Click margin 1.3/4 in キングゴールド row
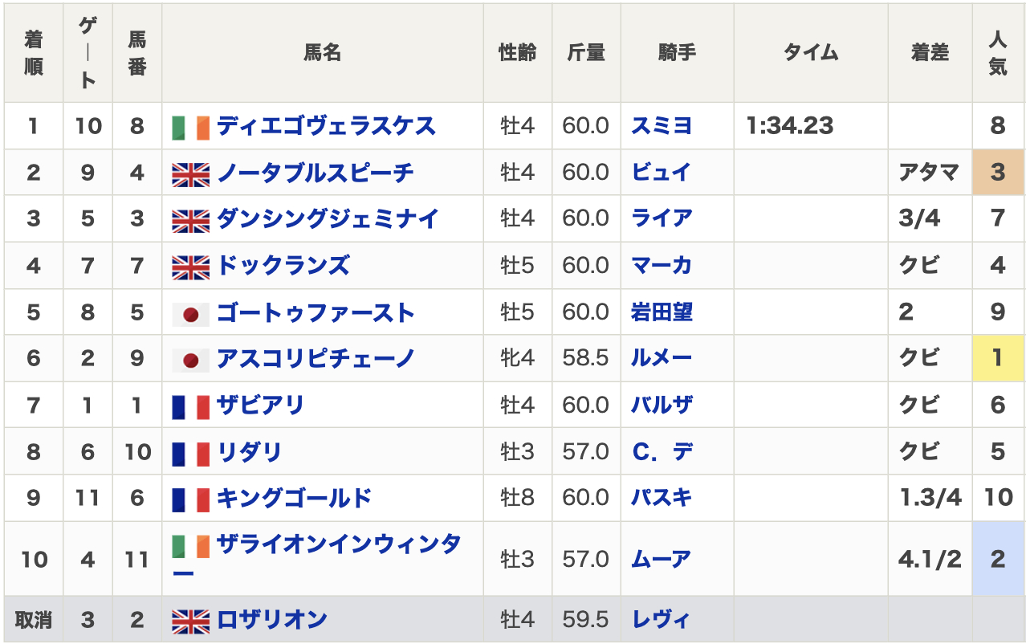This screenshot has width=1026, height=644. [930, 498]
